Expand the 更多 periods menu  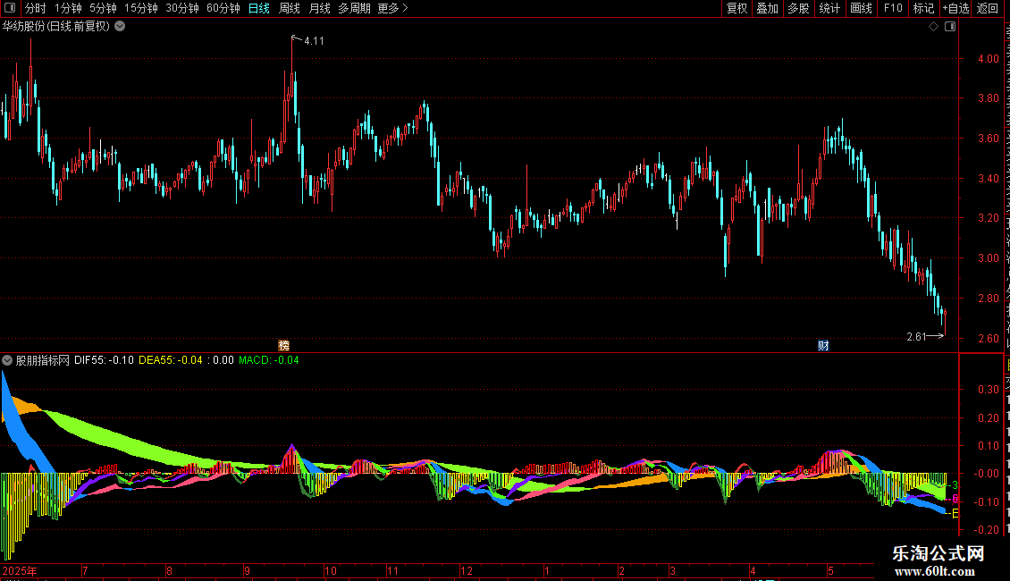(x=392, y=8)
